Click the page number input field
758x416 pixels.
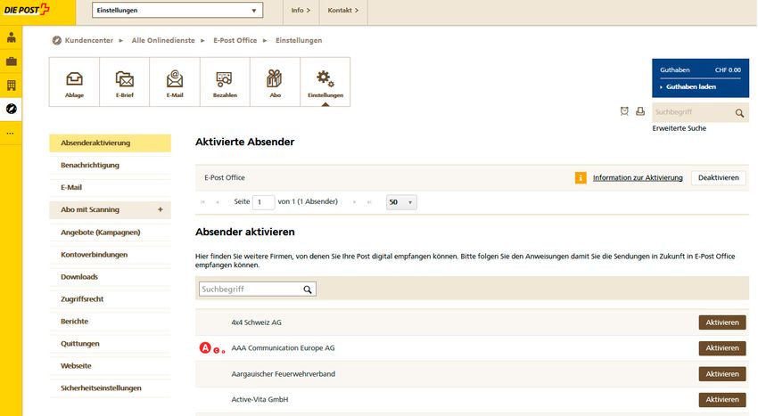click(x=263, y=202)
